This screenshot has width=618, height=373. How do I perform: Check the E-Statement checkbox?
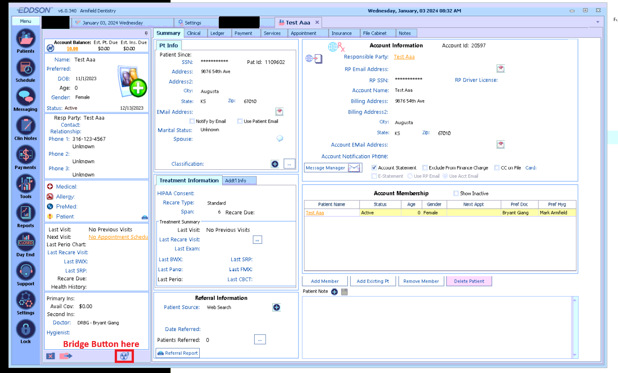coord(374,176)
